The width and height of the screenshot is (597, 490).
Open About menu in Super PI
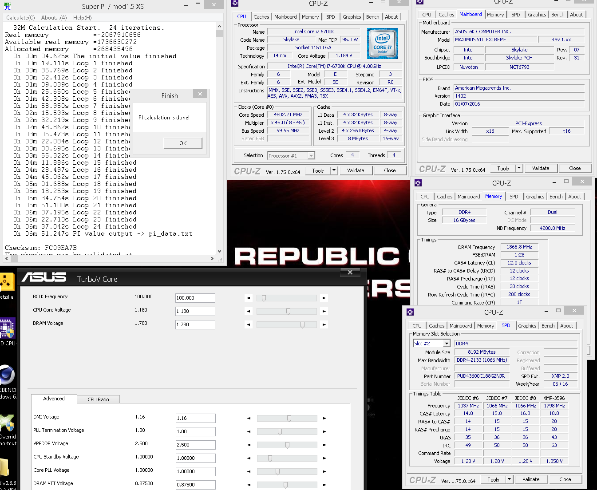click(x=54, y=18)
